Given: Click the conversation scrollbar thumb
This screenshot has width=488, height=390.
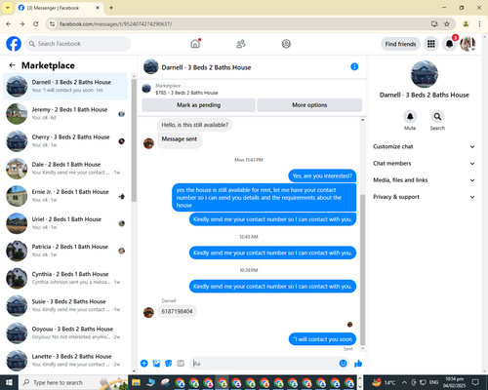Looking at the screenshot, I should click(362, 270).
